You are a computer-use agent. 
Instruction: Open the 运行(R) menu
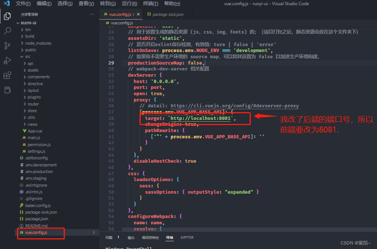129,4
